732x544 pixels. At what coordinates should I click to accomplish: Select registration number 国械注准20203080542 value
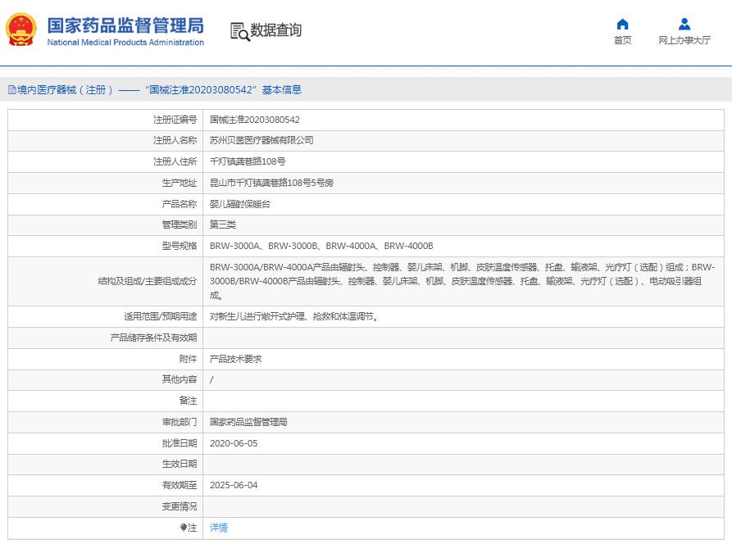click(254, 120)
